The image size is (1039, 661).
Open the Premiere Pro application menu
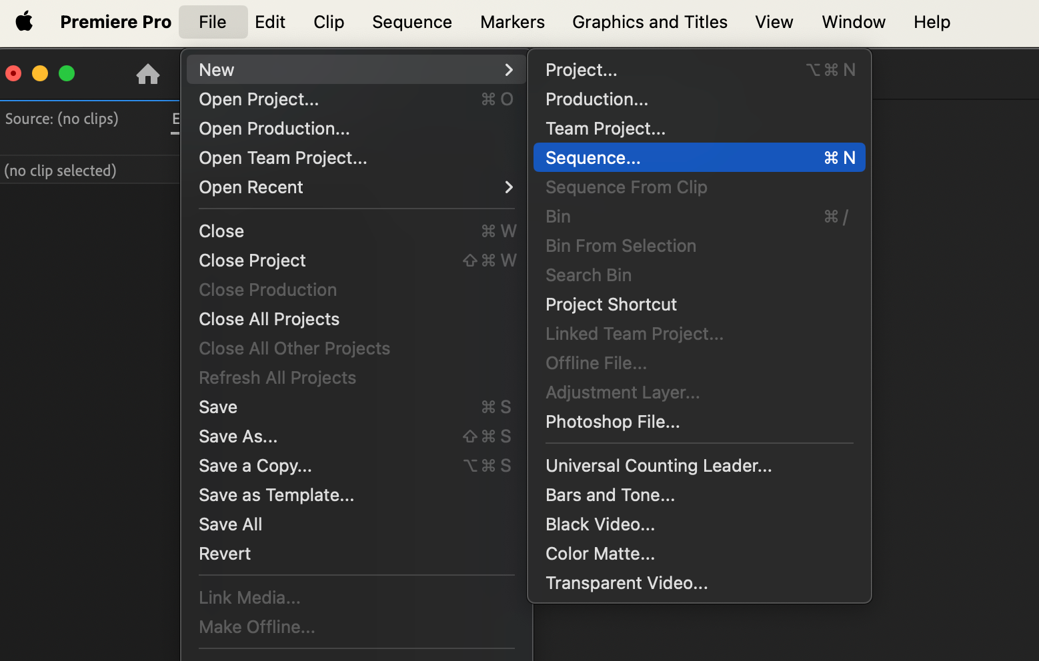click(x=116, y=22)
